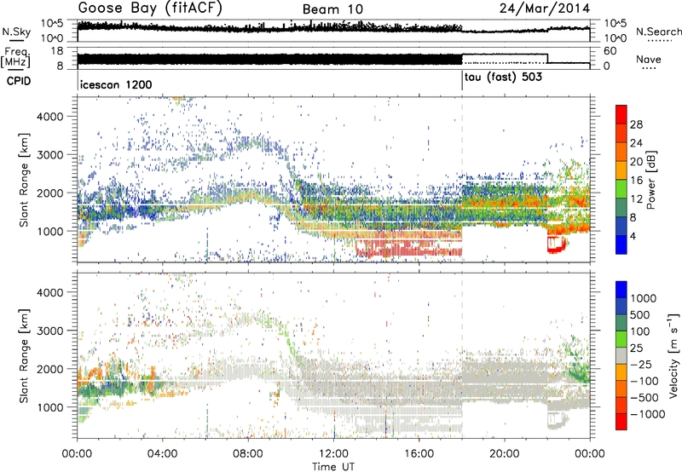This screenshot has width=682, height=472.
Task: Click the "4000" range tick of the power panel
Action: 49,117
